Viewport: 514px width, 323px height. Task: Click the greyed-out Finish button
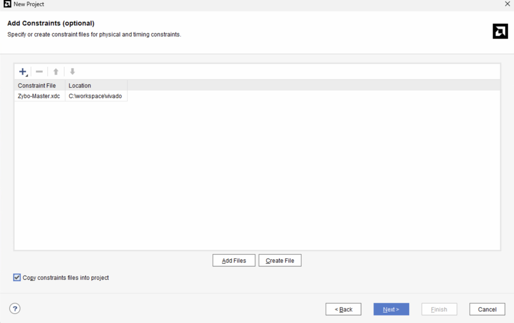tap(439, 309)
